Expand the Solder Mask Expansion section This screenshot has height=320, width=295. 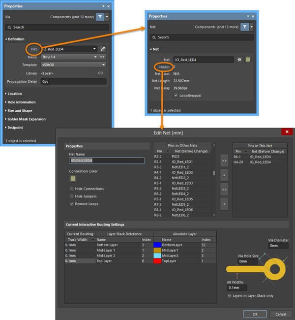coord(27,119)
